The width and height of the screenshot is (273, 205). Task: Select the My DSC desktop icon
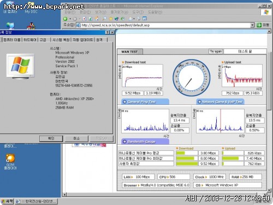click(x=31, y=8)
